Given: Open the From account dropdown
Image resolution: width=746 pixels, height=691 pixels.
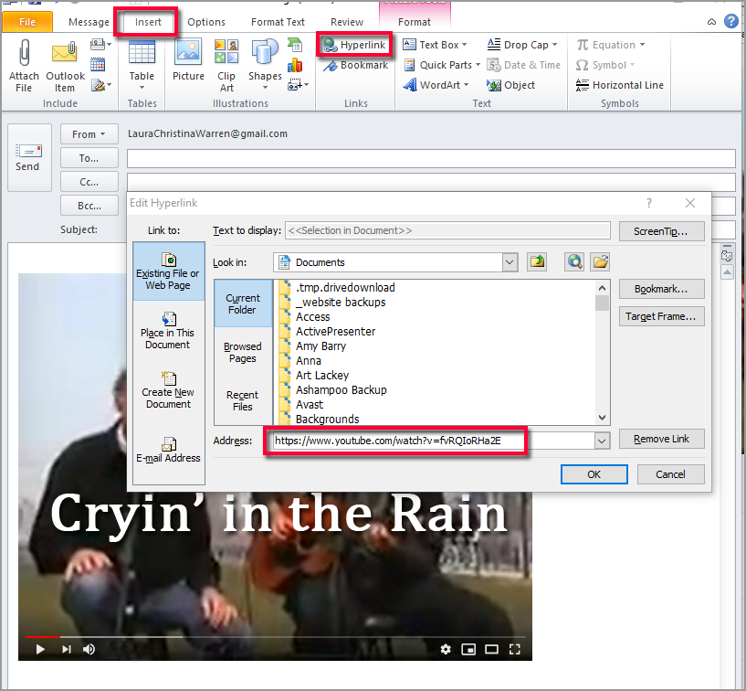Looking at the screenshot, I should click(x=89, y=134).
